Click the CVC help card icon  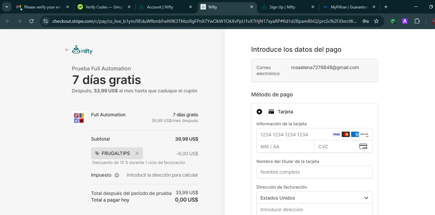point(363,146)
